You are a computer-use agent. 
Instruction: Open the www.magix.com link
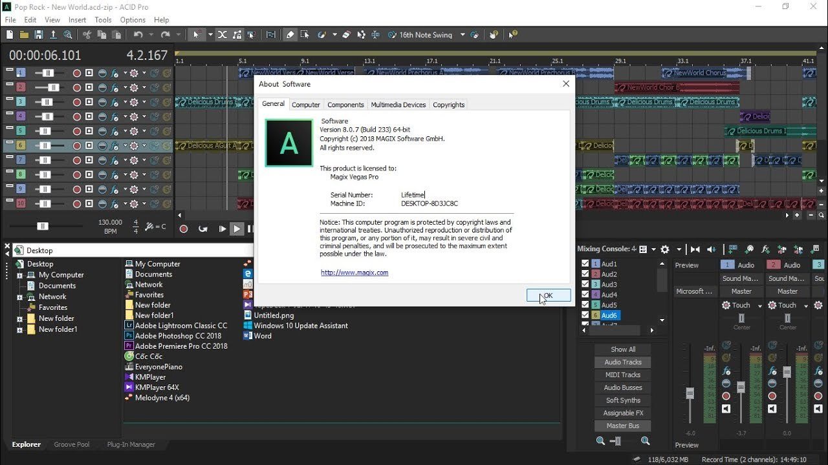(354, 273)
